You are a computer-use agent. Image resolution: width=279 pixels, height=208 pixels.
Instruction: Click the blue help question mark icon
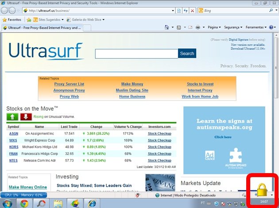click(271, 27)
